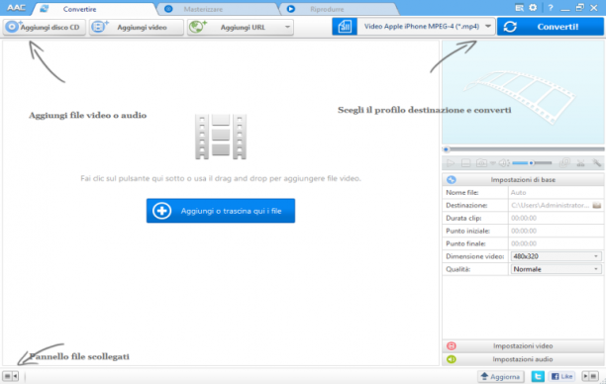Open the Dimensione video 480x320 dropdown
This screenshot has height=384, width=606.
pyautogui.click(x=555, y=256)
